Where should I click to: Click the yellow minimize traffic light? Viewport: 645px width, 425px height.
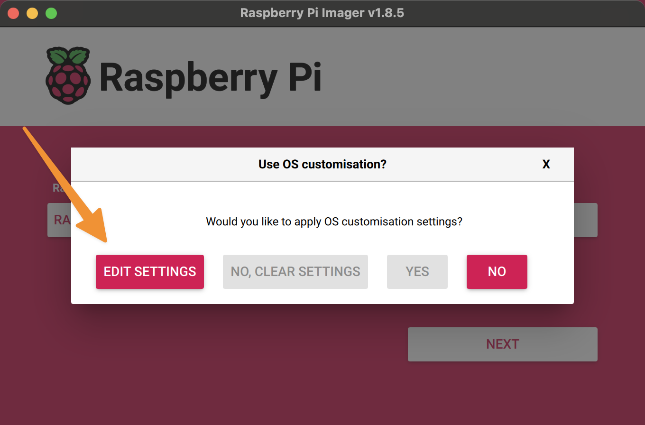32,13
